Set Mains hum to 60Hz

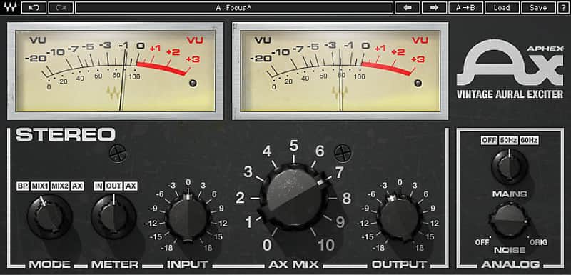click(x=529, y=140)
